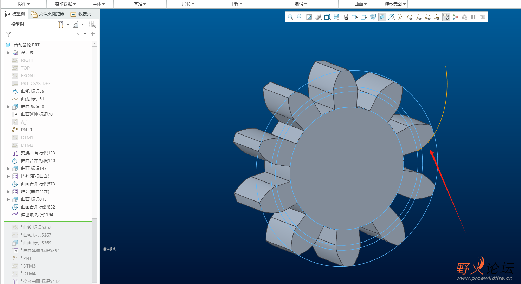
Task: Open the 形状 ribbon group dropdown
Action: pyautogui.click(x=188, y=4)
